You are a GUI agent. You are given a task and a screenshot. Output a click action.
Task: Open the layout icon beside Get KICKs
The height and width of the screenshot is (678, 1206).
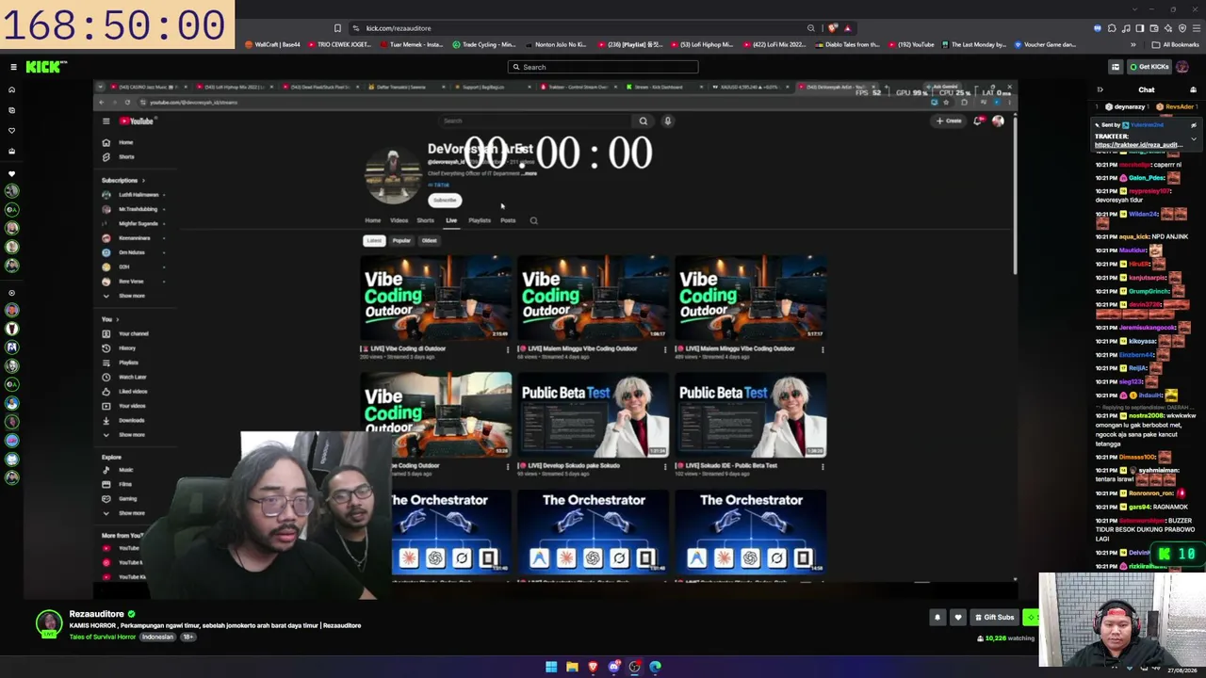1116,67
